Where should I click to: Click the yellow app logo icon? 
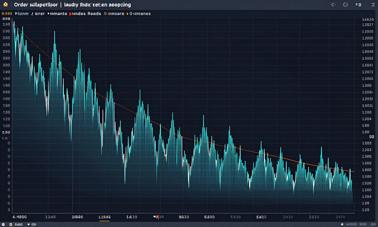[5, 5]
